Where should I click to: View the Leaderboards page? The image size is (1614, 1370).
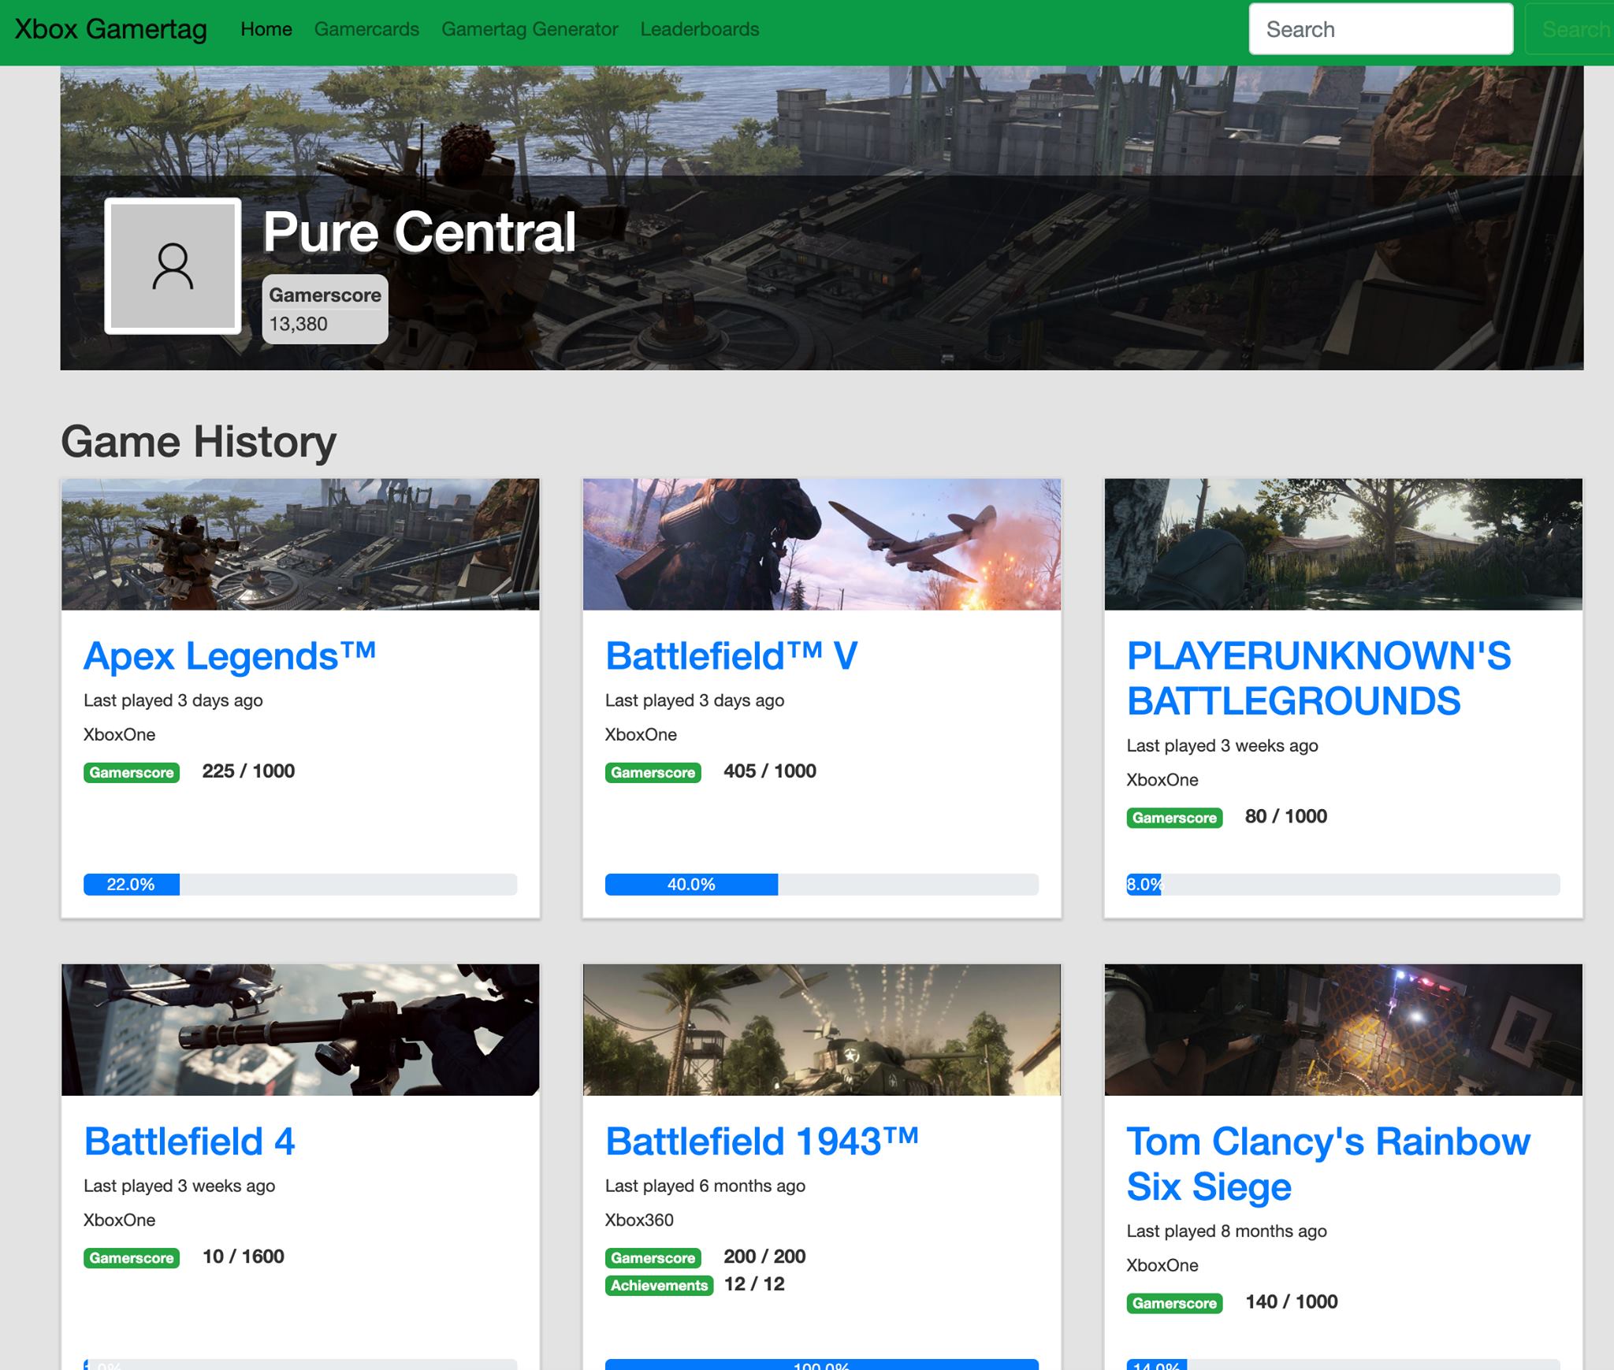(x=700, y=29)
